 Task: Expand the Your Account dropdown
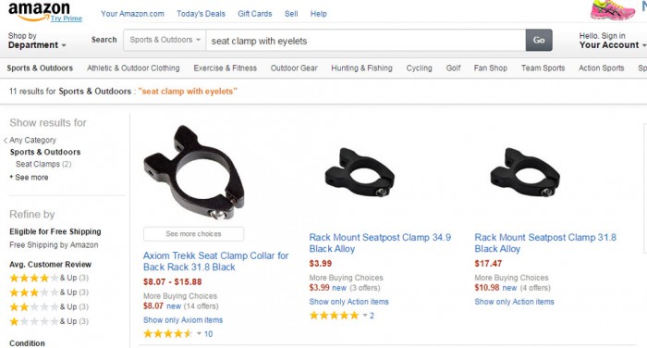pos(612,41)
